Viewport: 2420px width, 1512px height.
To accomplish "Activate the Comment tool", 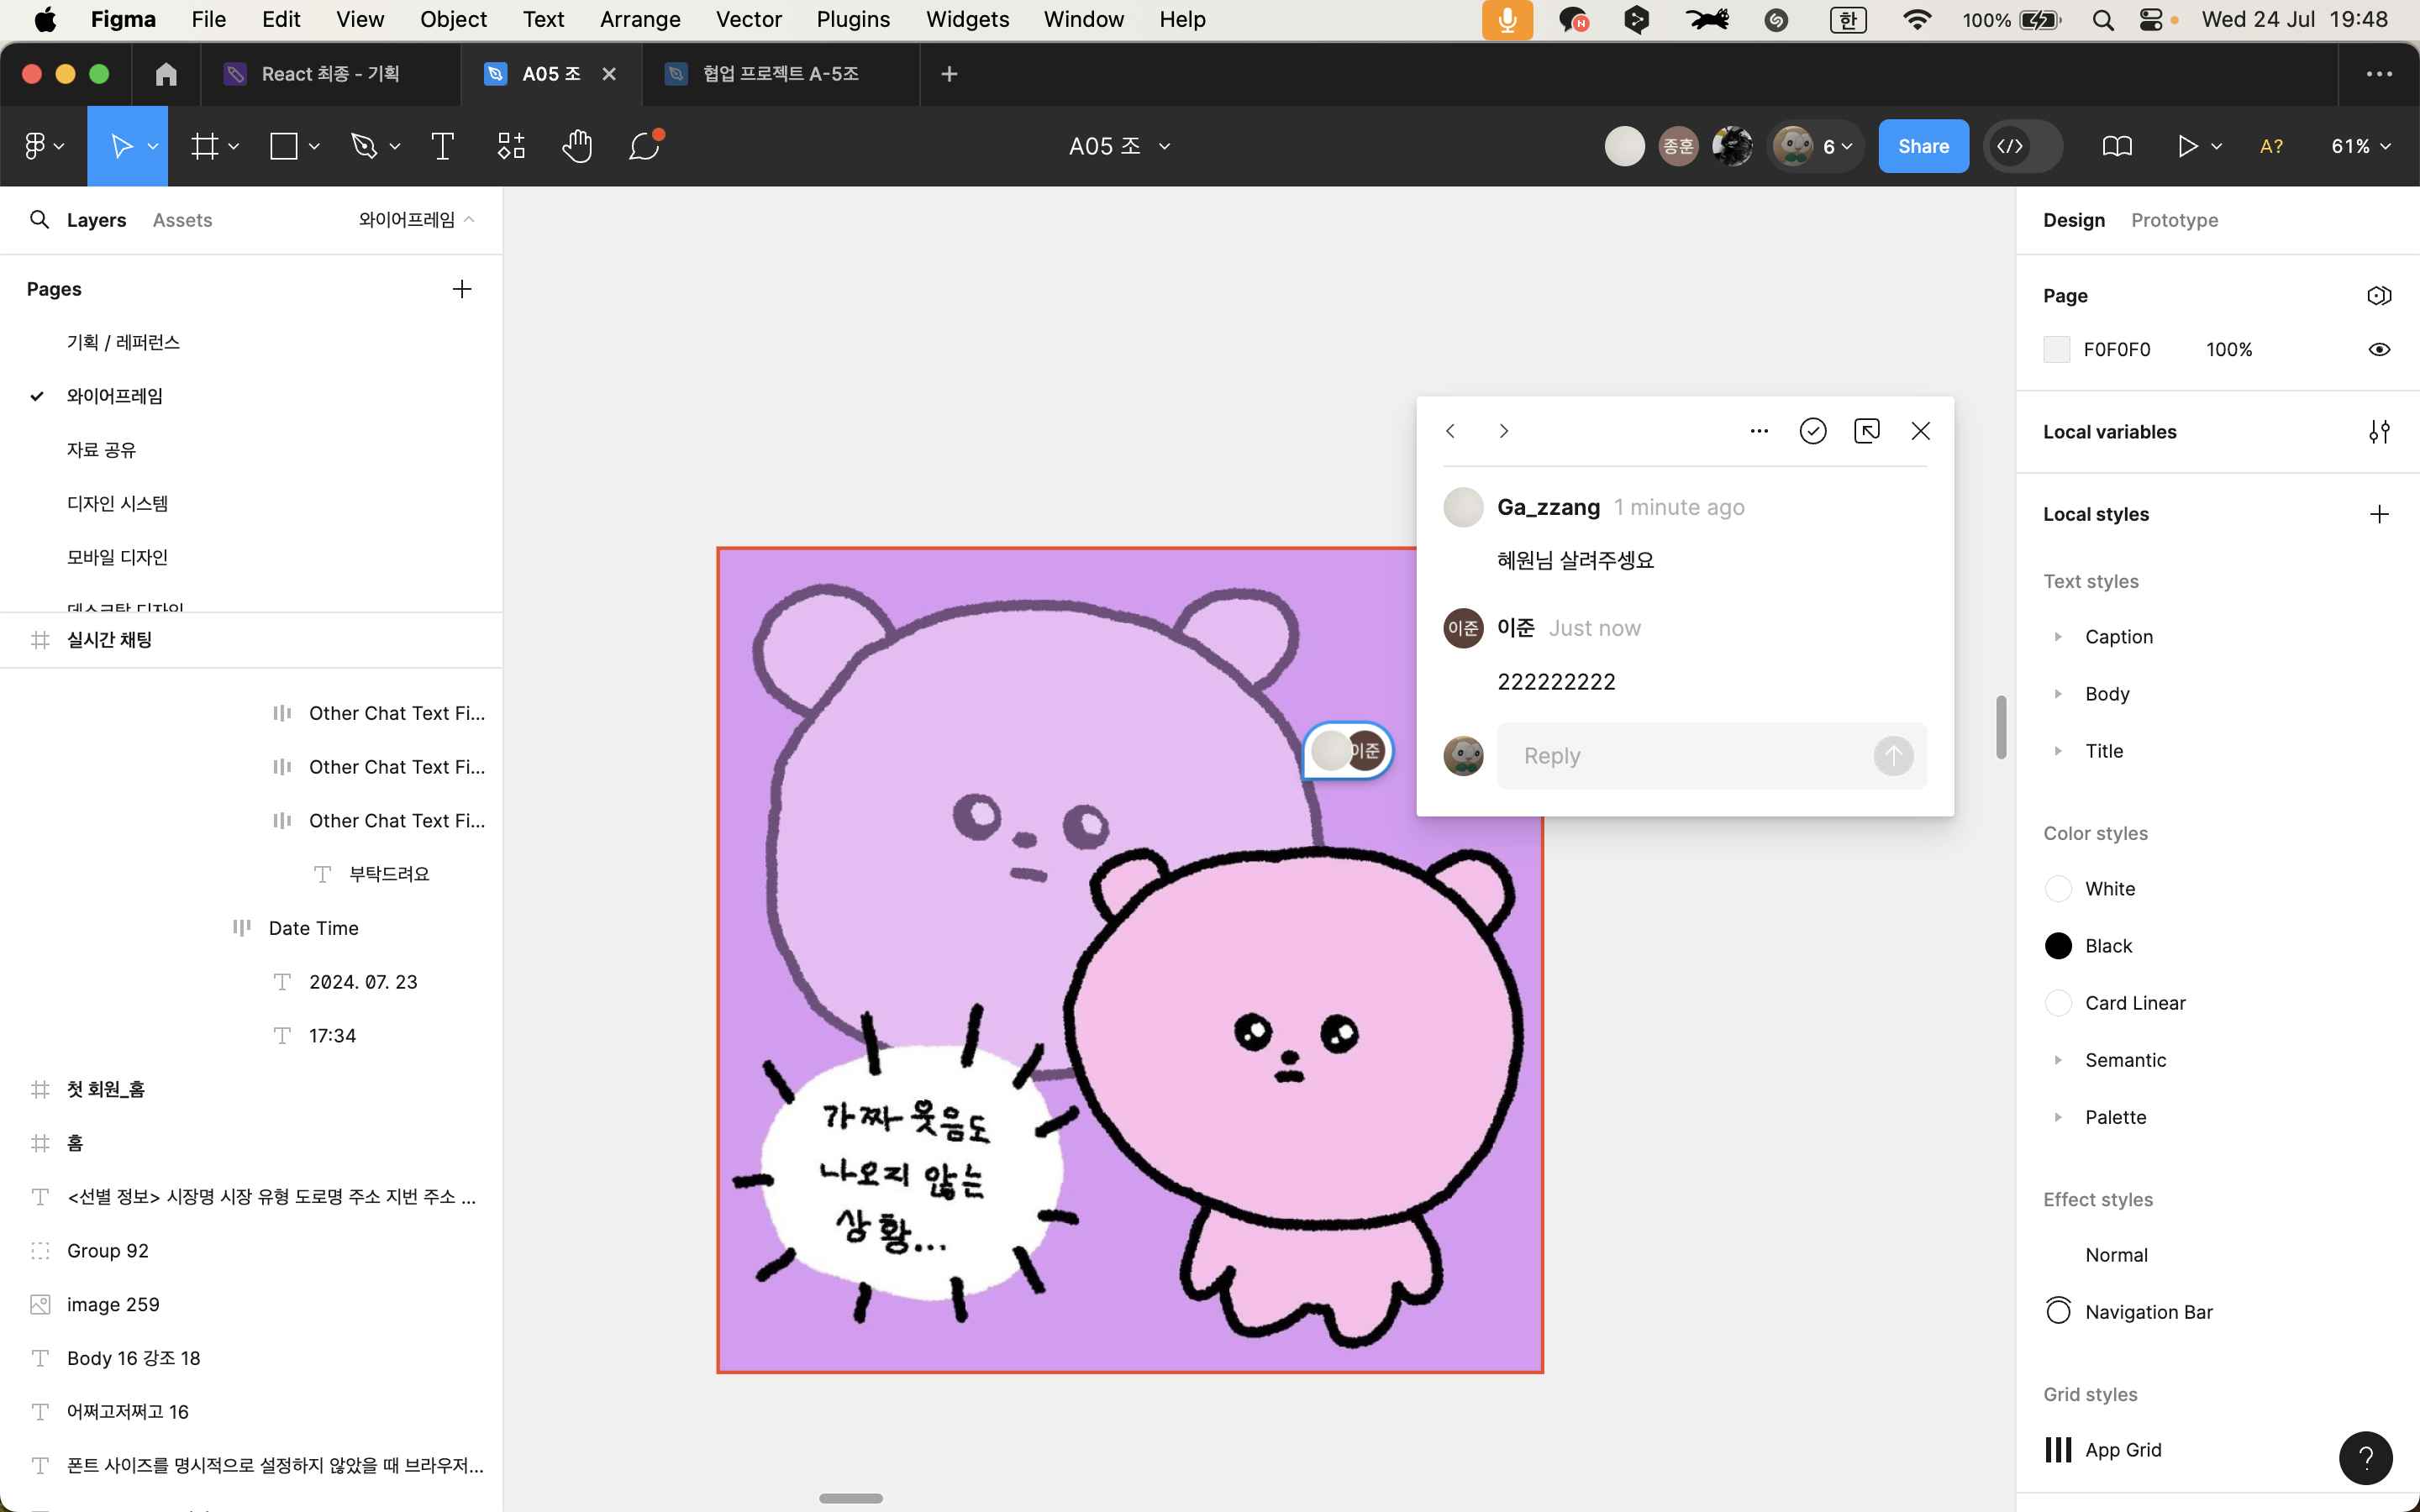I will [x=644, y=146].
